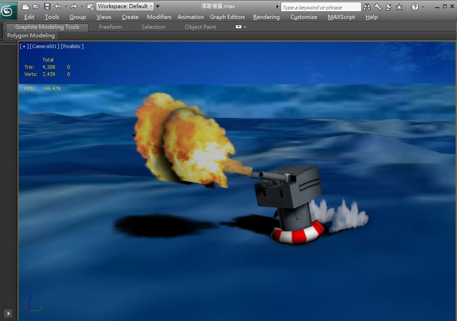
Task: Redo the action with the Redo arrow
Action: click(74, 7)
